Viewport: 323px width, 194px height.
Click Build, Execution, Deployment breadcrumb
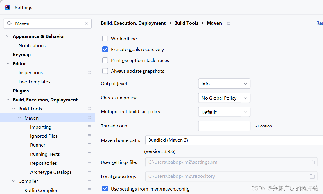click(133, 23)
